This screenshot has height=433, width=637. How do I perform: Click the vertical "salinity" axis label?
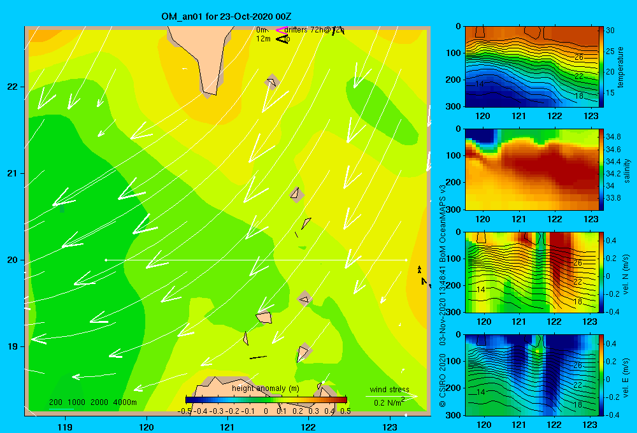click(627, 171)
